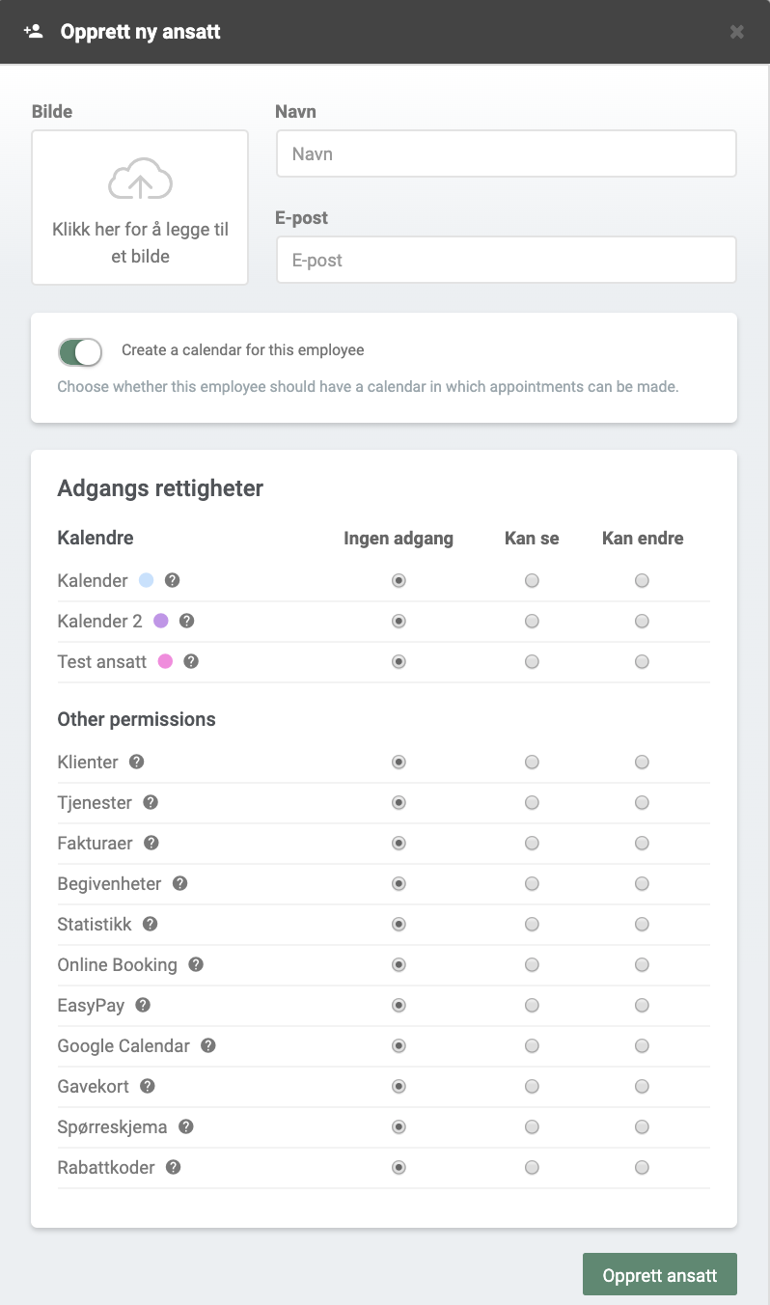The image size is (770, 1305).
Task: Select Kan se for Kalender 2
Action: coord(532,621)
